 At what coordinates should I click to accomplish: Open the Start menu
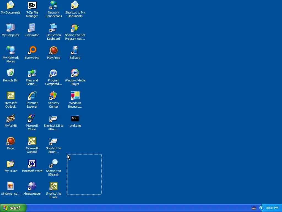pyautogui.click(x=13, y=208)
